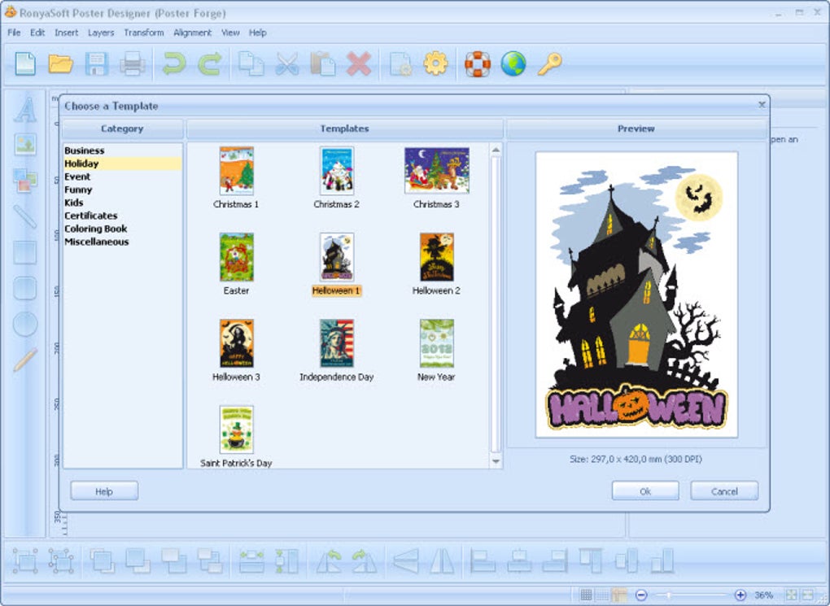The image size is (830, 606).
Task: Redo with the green right arrow
Action: (210, 64)
